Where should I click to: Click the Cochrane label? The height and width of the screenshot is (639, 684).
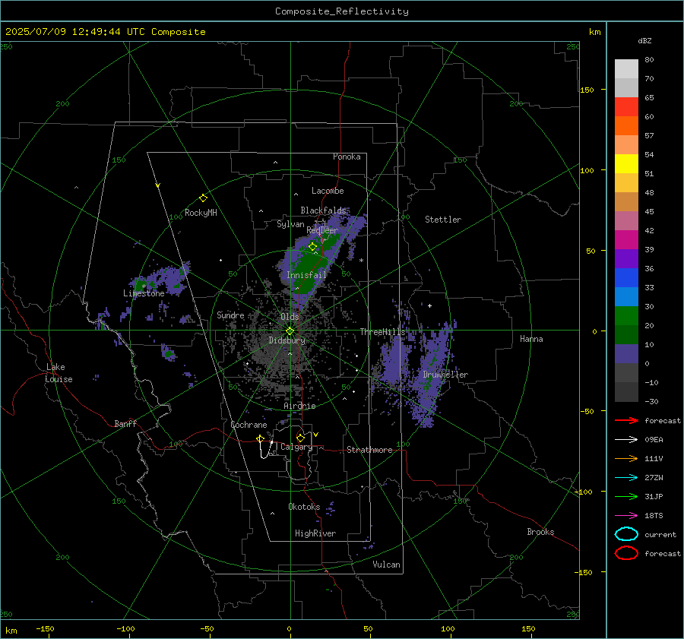[x=249, y=425]
